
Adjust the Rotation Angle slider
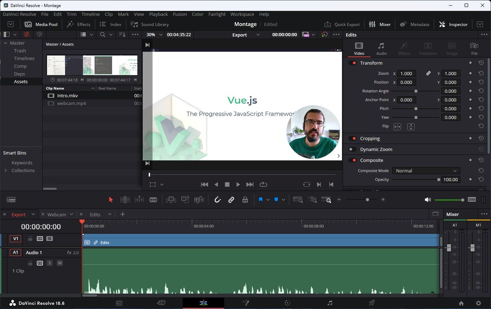coord(416,91)
